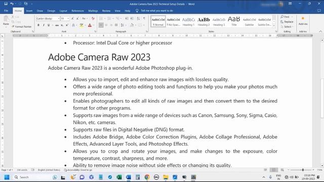
Task: Click the Decrease Font Size icon
Action: [77, 19]
